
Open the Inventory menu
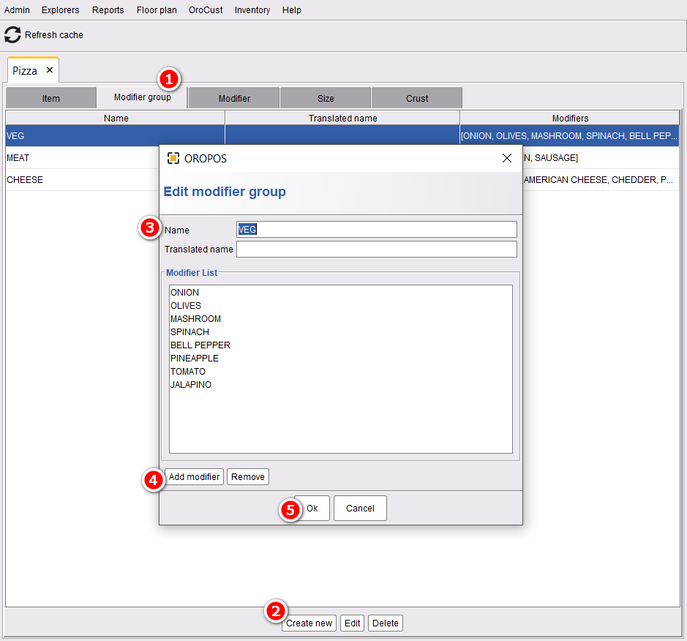coord(252,10)
